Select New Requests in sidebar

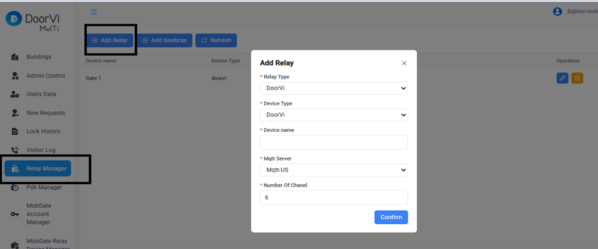pos(46,113)
